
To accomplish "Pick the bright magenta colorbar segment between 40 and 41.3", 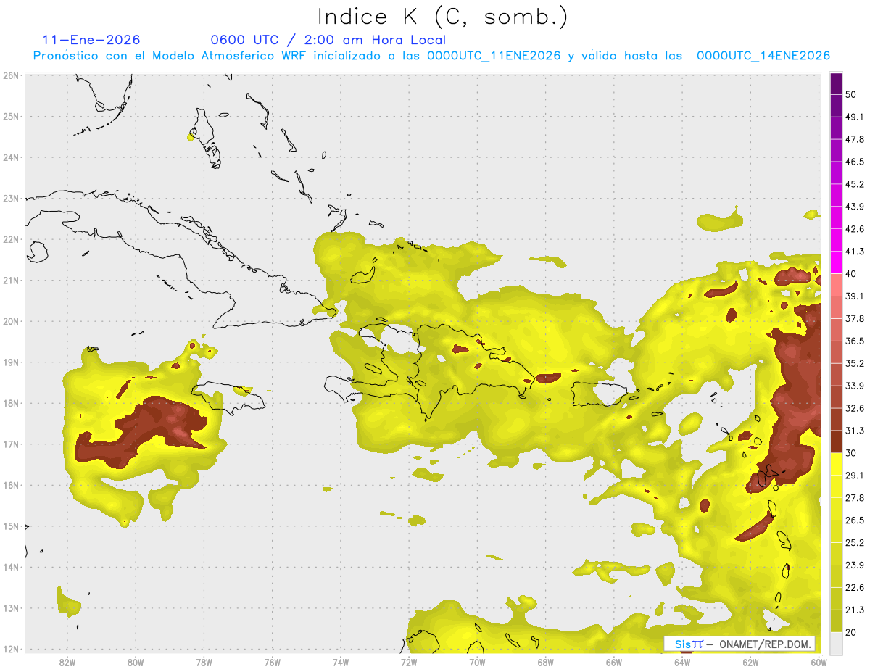I will 836,262.
